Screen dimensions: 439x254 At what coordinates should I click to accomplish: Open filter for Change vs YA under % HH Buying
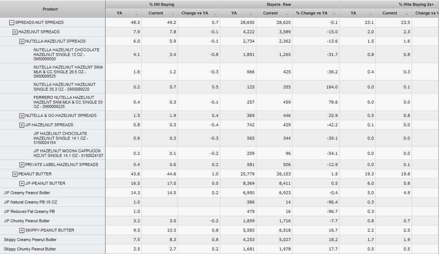(x=215, y=13)
